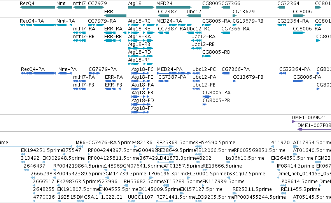Click the RecQ4-PA protein label
331x203 pixels.
tap(33, 70)
